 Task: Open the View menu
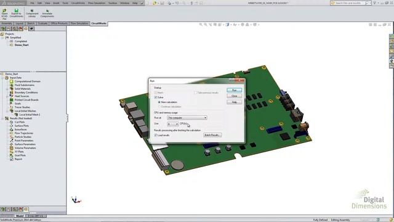tap(47, 3)
